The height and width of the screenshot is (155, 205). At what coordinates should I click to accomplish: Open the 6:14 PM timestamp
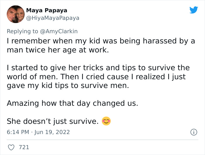[x=18, y=132]
